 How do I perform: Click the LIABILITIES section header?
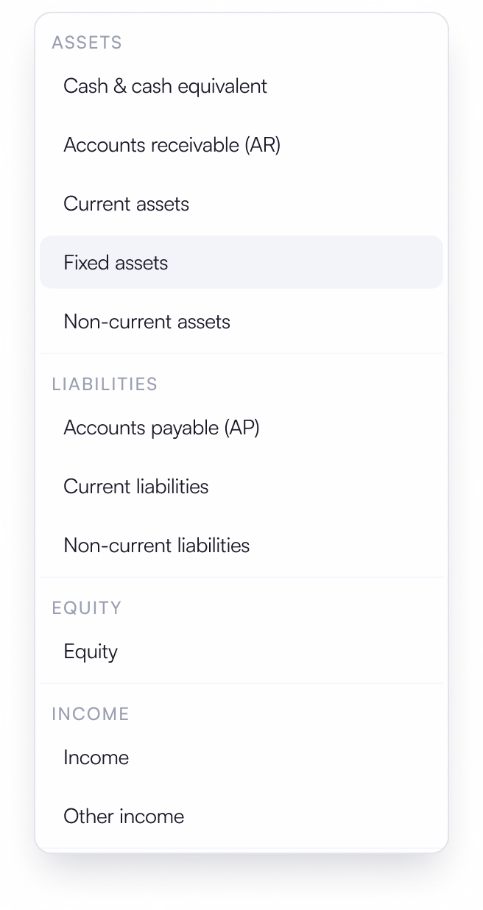click(105, 384)
